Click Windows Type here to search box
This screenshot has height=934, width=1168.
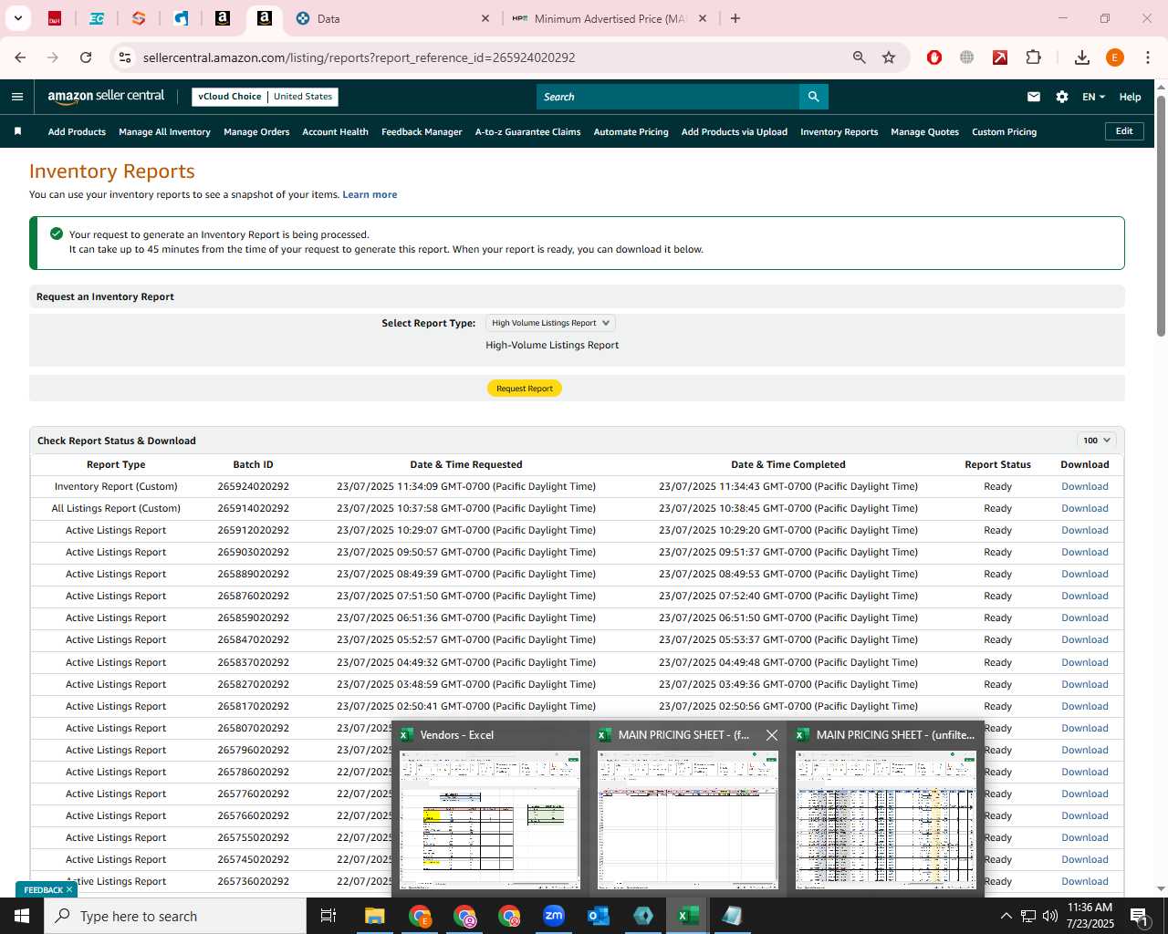tap(175, 916)
